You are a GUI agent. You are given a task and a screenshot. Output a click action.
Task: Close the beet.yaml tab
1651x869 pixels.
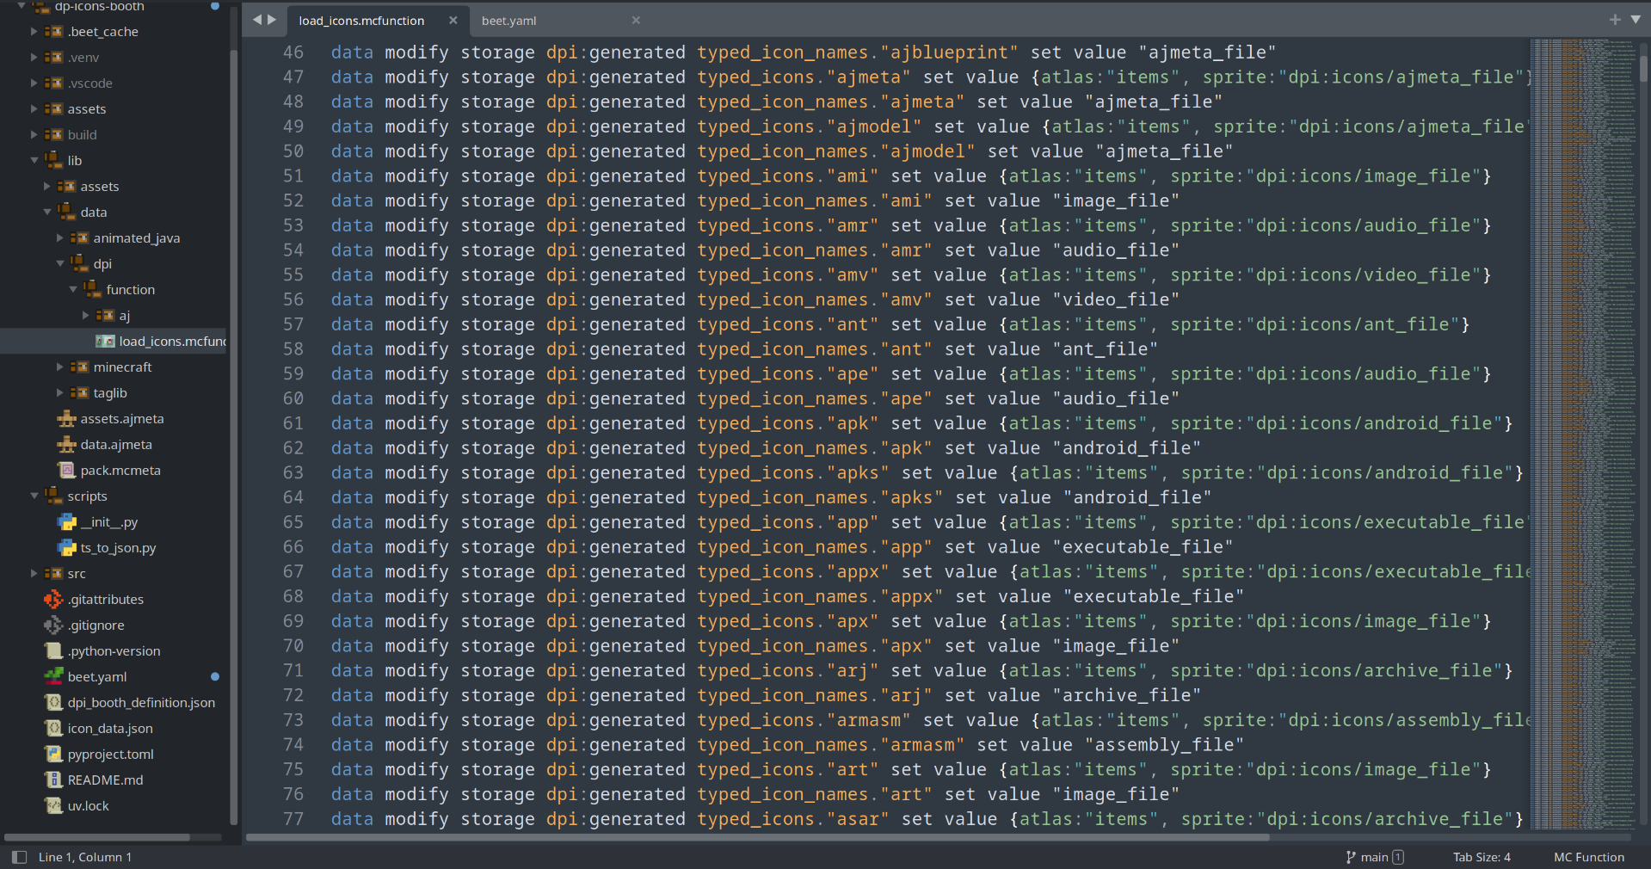tap(636, 21)
